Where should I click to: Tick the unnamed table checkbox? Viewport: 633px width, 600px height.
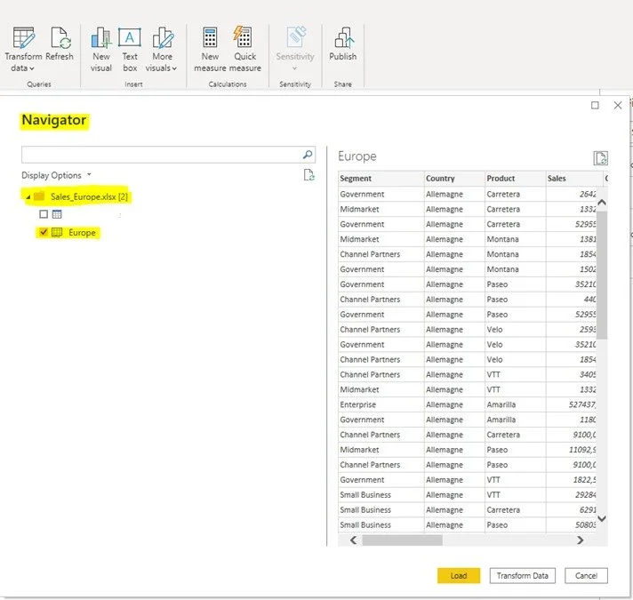coord(44,214)
